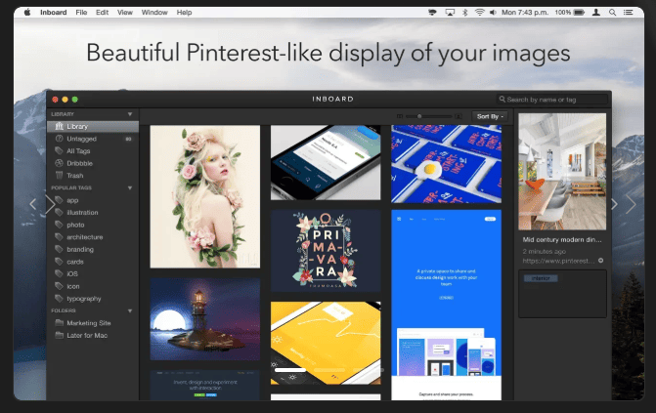The image size is (656, 413).
Task: Click the interior tag chip
Action: click(540, 278)
